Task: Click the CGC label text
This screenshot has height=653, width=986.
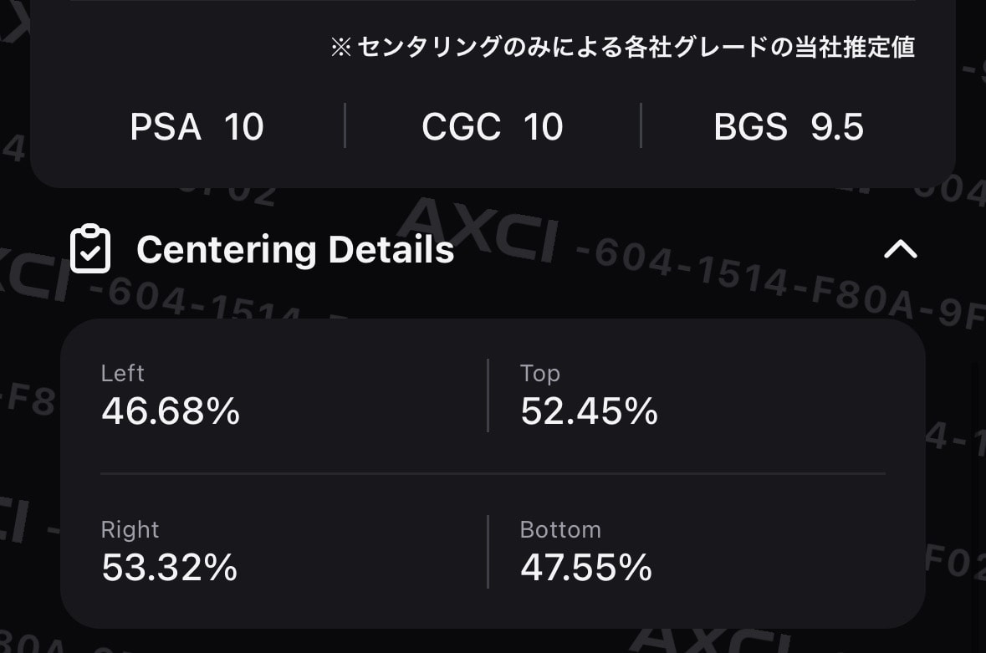Action: 461,127
